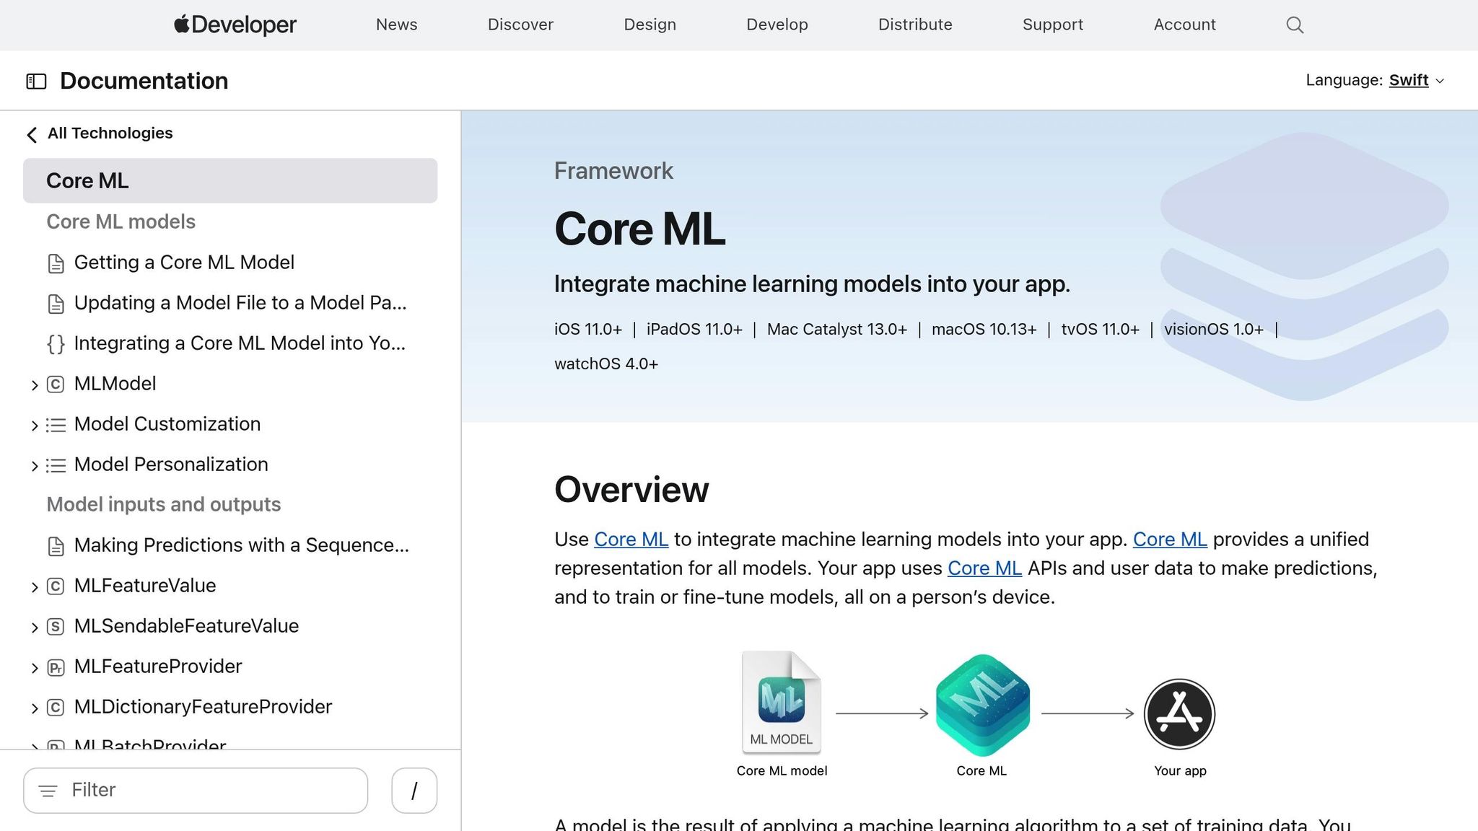The width and height of the screenshot is (1478, 831).
Task: Click struct icon beside MLSendableFeatureValue
Action: (56, 627)
